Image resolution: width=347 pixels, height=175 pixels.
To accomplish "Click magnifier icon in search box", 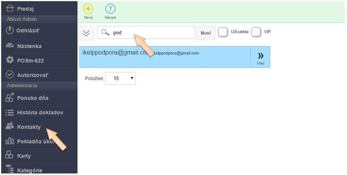I will point(105,33).
